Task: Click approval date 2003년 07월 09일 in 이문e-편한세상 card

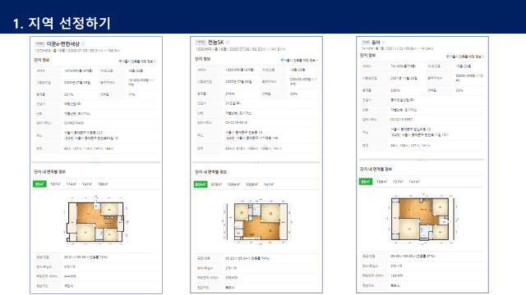Action: (76, 82)
